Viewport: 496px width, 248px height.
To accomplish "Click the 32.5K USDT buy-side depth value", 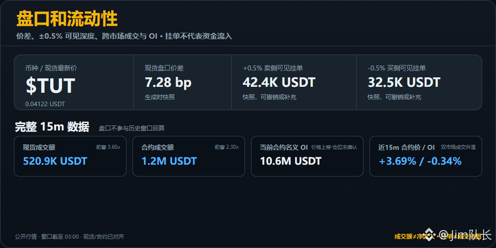I will pyautogui.click(x=404, y=82).
